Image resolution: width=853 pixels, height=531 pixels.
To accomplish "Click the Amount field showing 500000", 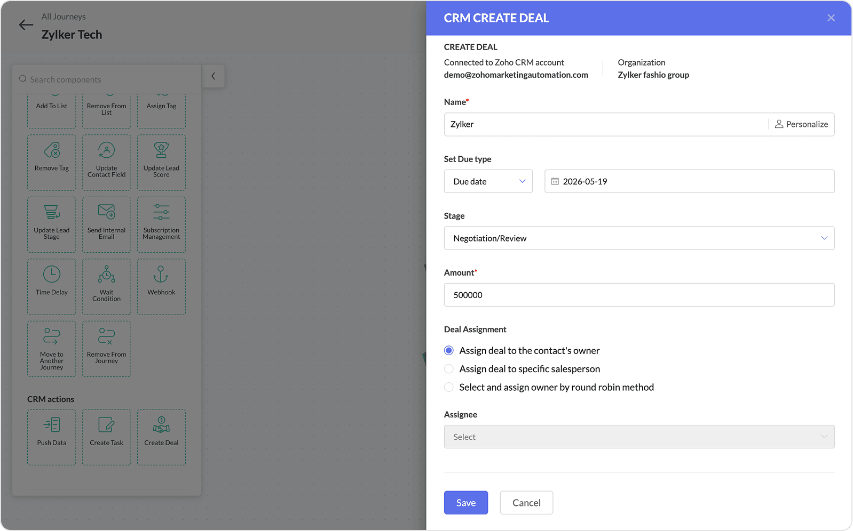I will 639,295.
